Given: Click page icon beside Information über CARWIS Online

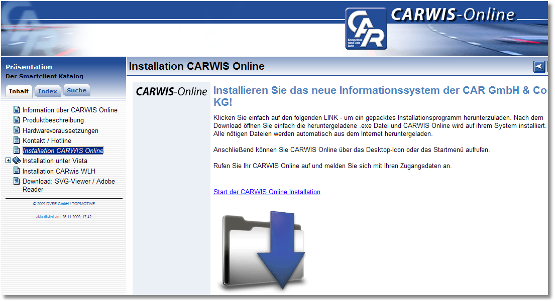Looking at the screenshot, I should 16,110.
